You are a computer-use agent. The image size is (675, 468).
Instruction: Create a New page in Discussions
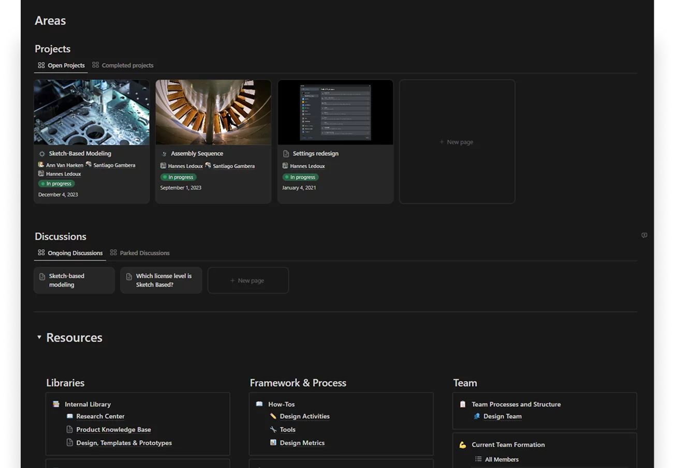point(248,280)
